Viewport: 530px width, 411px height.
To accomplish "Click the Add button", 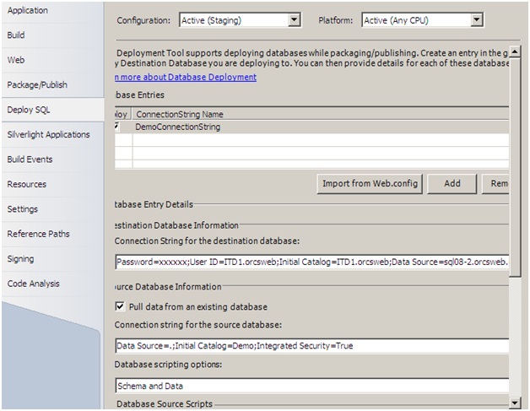I will click(452, 183).
